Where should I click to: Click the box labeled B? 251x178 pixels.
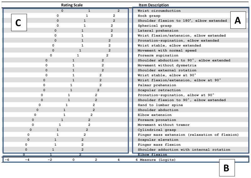point(226,168)
